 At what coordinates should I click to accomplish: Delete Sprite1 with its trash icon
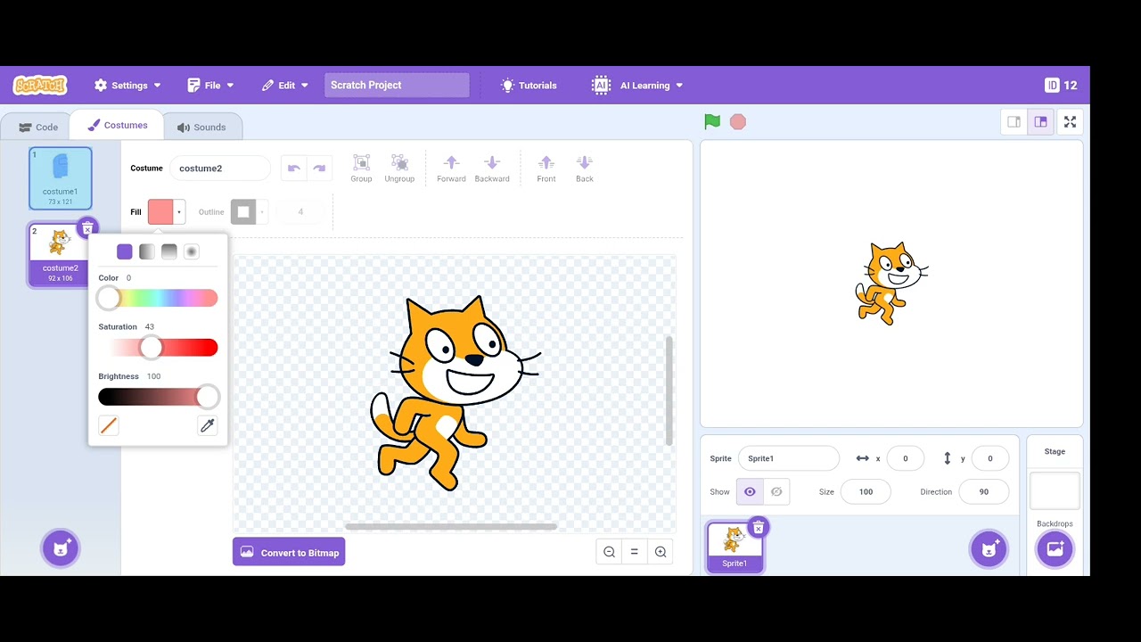click(x=758, y=528)
